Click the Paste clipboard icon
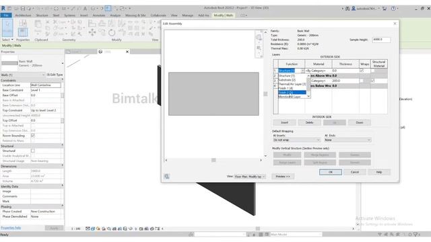This screenshot has height=242, width=431. pos(38,24)
